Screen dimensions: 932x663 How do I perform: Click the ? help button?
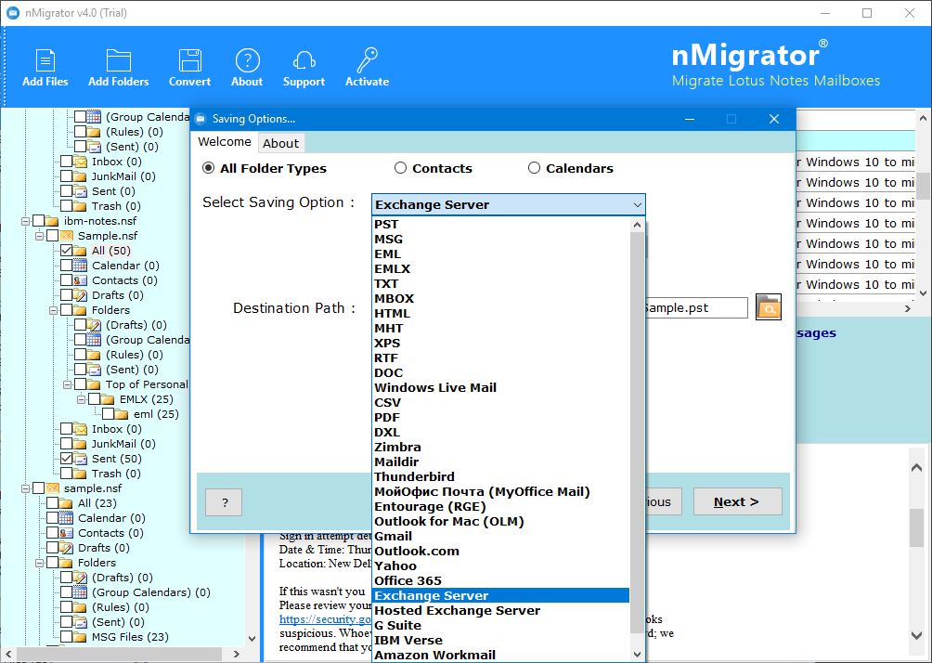(224, 502)
